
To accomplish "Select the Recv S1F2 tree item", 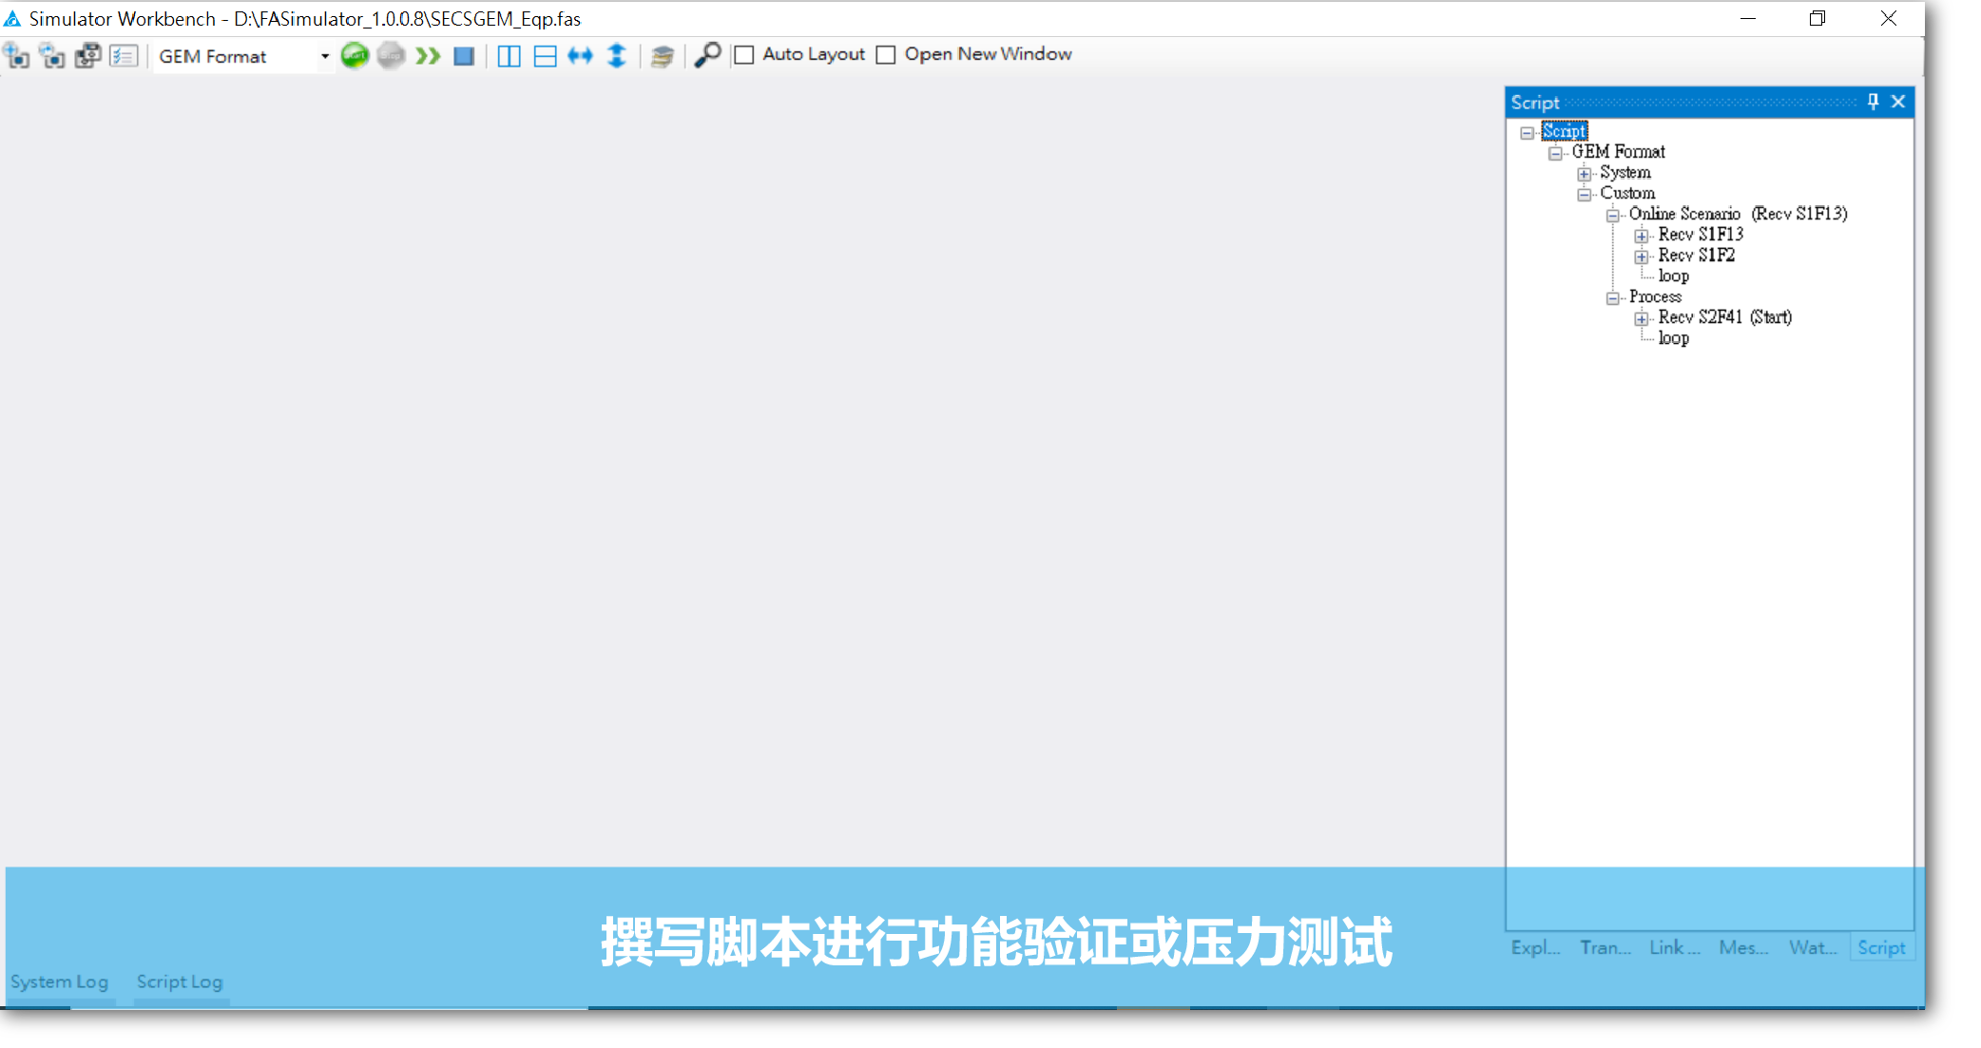I will pyautogui.click(x=1696, y=256).
